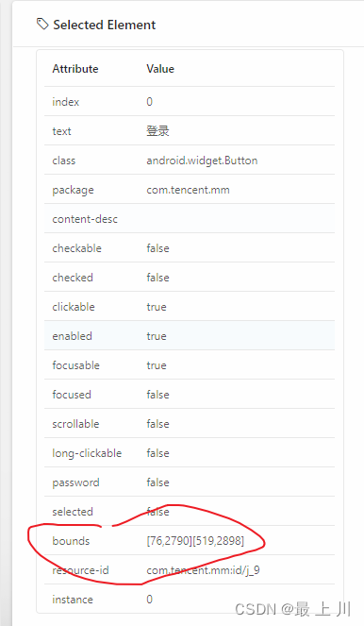This screenshot has width=364, height=626.
Task: Select the android.widget.Button class value
Action: click(x=202, y=161)
